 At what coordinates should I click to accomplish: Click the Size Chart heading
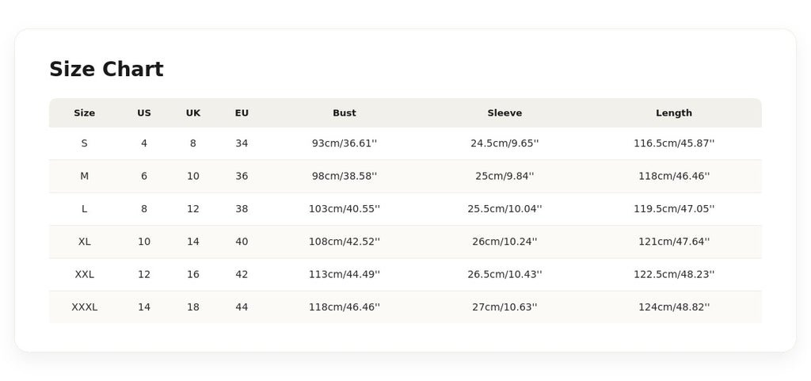[106, 69]
